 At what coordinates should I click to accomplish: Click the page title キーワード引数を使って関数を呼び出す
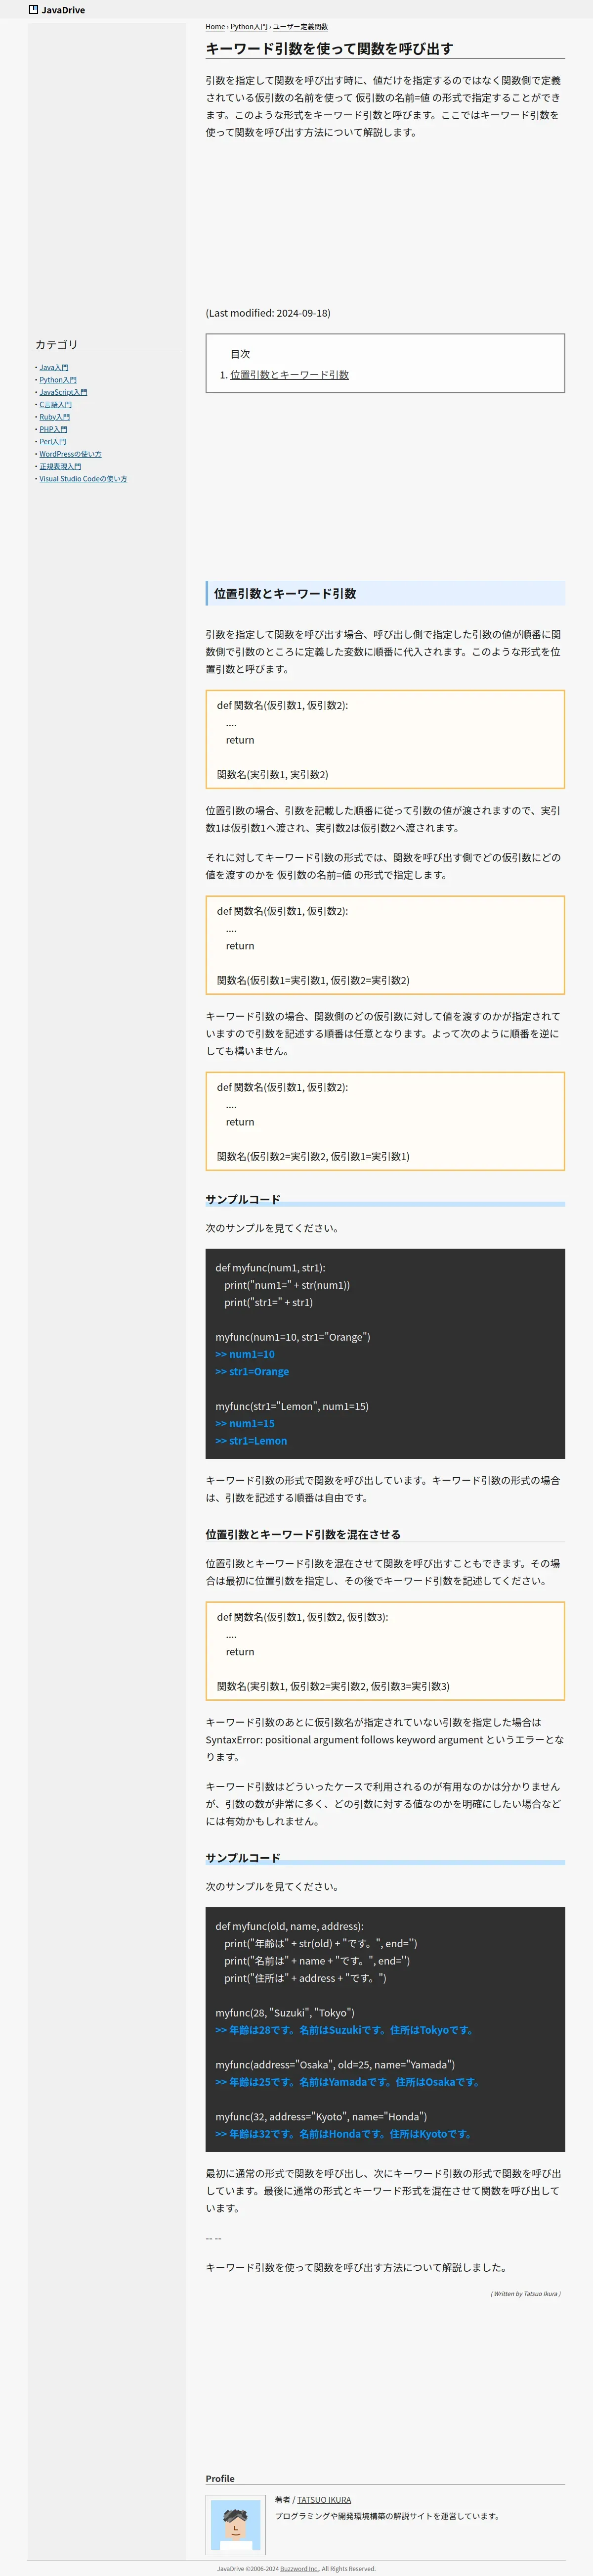tap(330, 48)
